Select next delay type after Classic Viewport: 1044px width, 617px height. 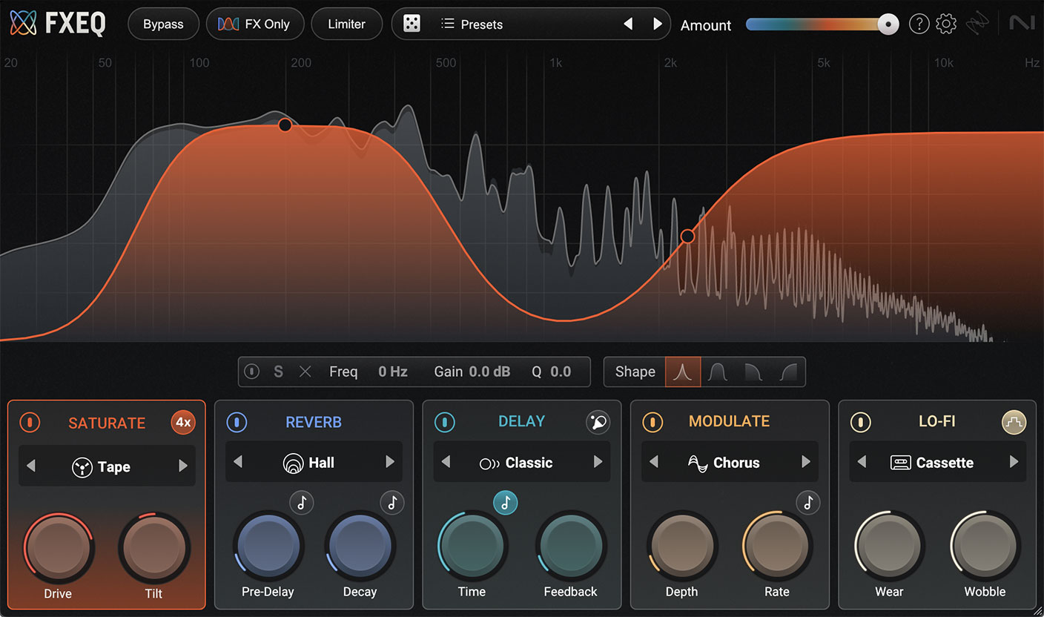tap(598, 462)
